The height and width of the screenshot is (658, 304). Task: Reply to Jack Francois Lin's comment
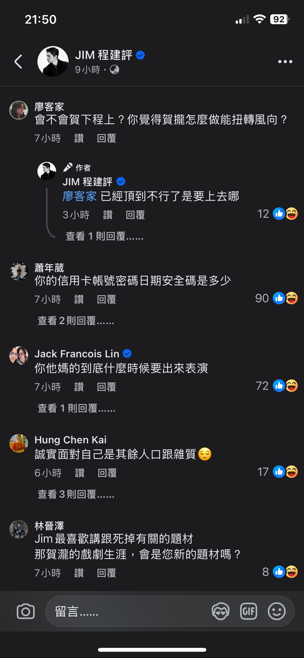[107, 387]
